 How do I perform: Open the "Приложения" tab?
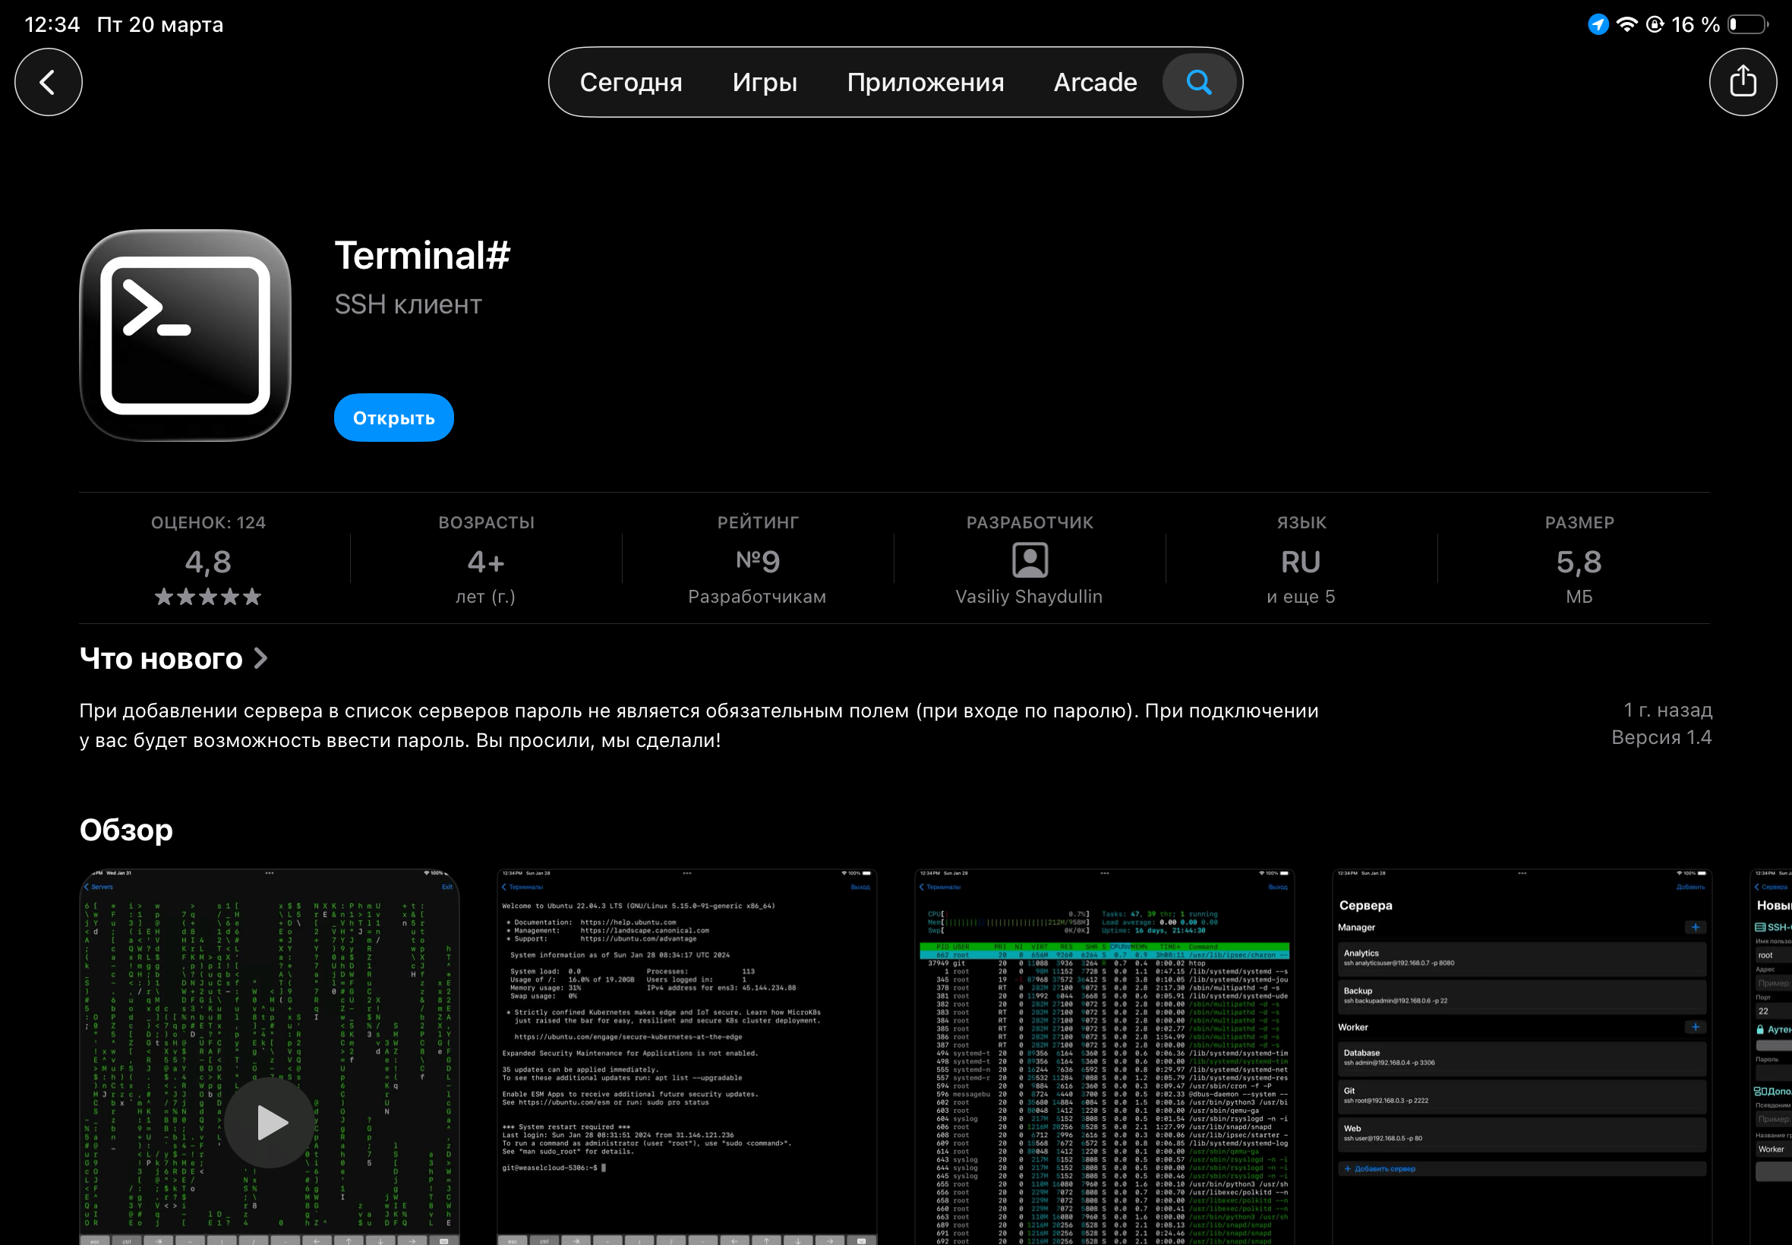[926, 82]
